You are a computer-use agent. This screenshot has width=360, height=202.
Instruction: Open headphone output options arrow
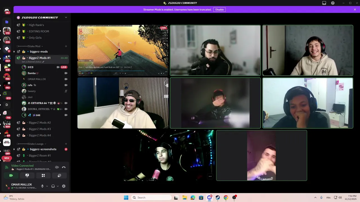pos(58,186)
